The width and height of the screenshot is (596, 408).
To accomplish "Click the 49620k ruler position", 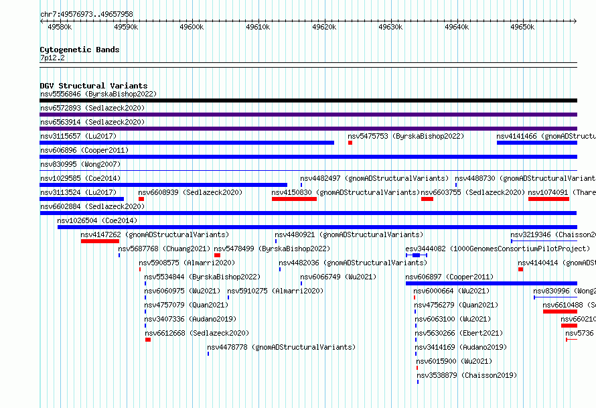I will (x=324, y=27).
